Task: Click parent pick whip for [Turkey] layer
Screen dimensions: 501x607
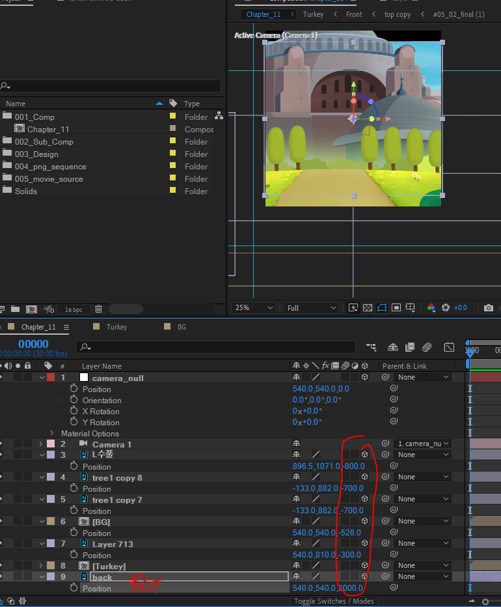Action: (385, 565)
